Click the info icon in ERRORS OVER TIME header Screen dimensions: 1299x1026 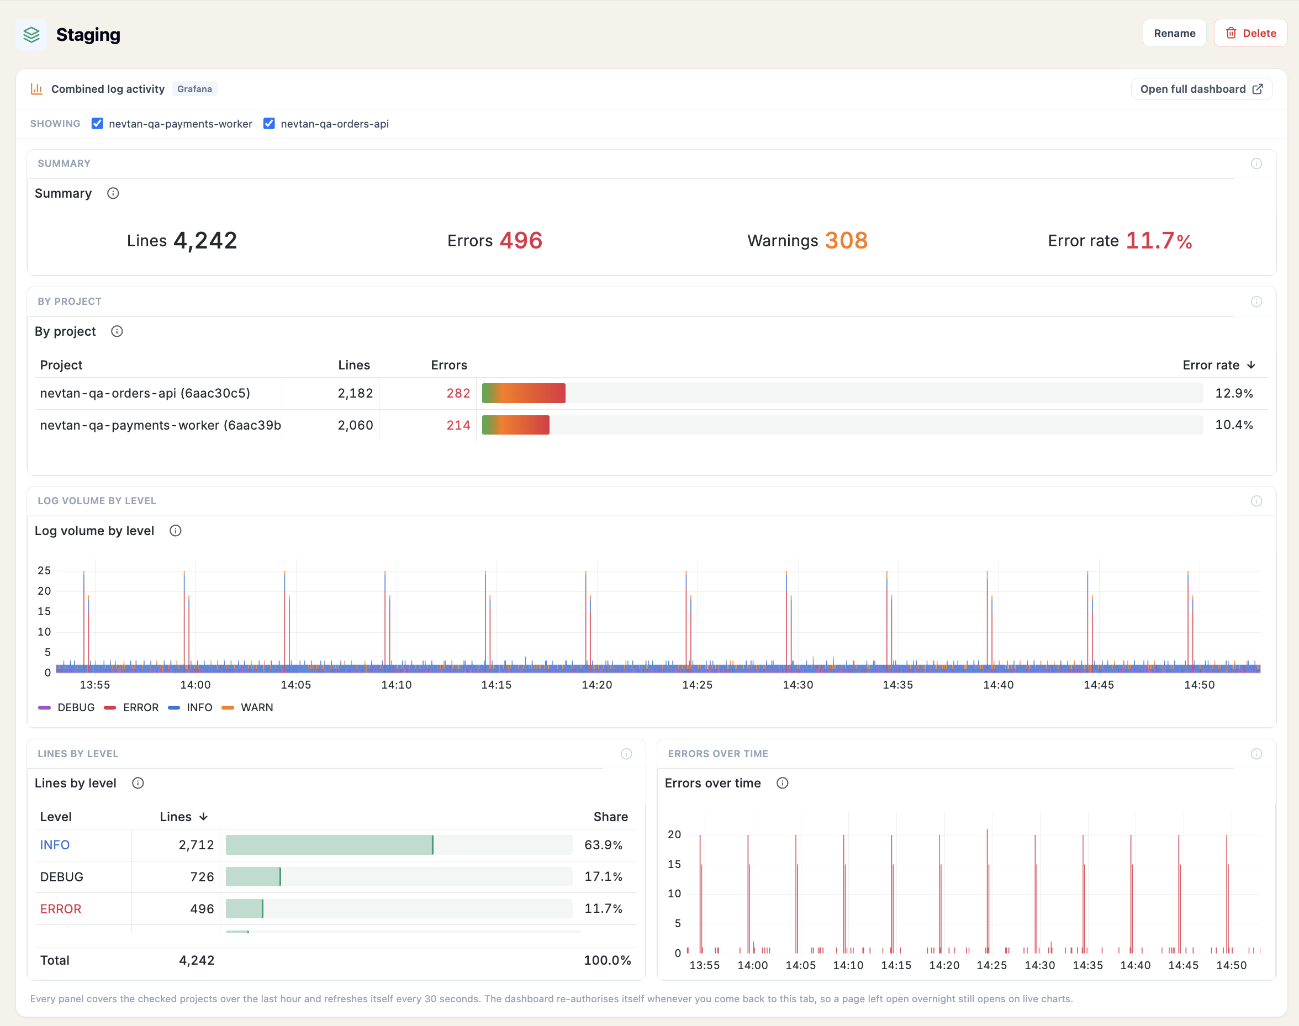[x=1256, y=754]
